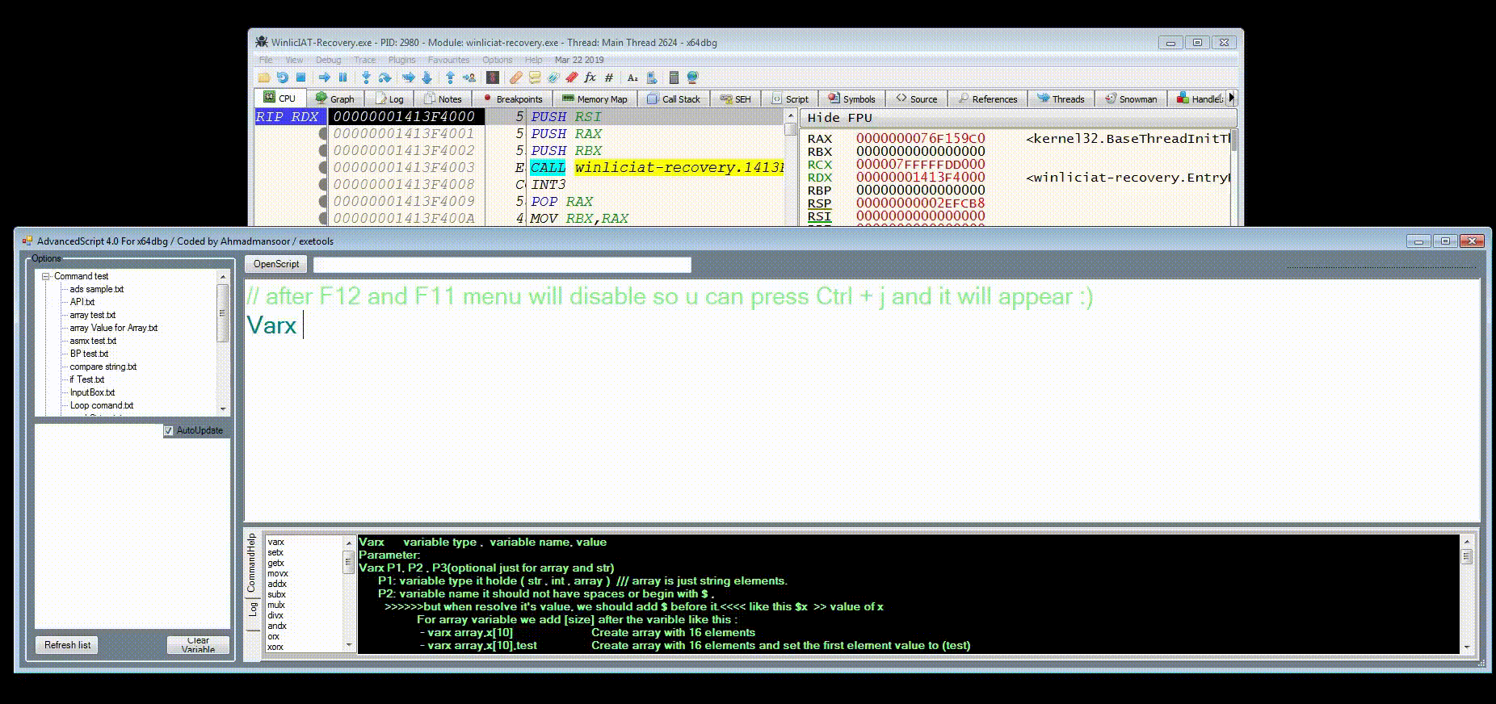Open the Notes tab
Viewport: 1496px width, 704px height.
pyautogui.click(x=443, y=98)
